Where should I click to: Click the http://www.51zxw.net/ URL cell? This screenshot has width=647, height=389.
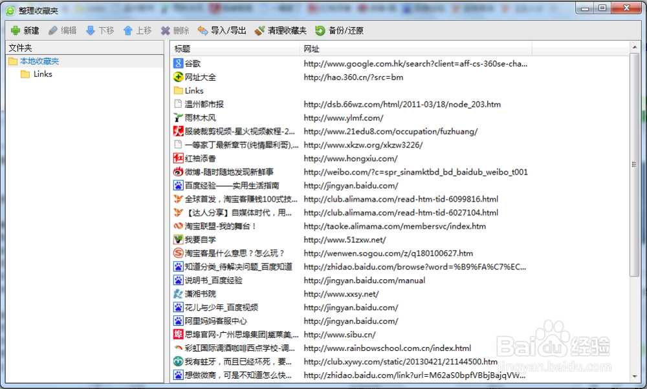(345, 240)
